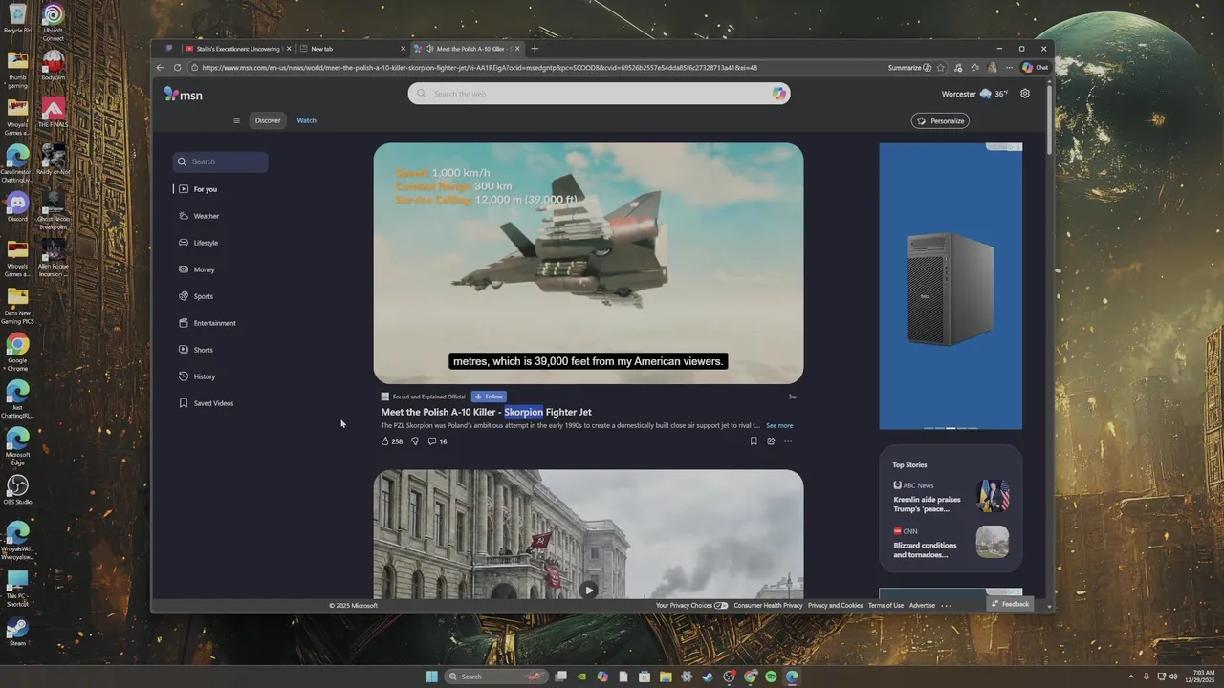Click the Summarize button in address bar
The height and width of the screenshot is (688, 1224).
pos(909,68)
